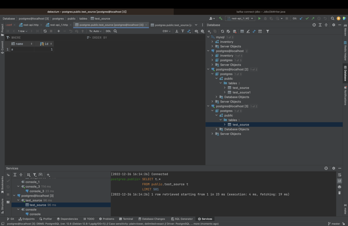Screen dimensions: 348x226
Task: Click the DDL button in grid toolbar
Action: tap(108, 31)
